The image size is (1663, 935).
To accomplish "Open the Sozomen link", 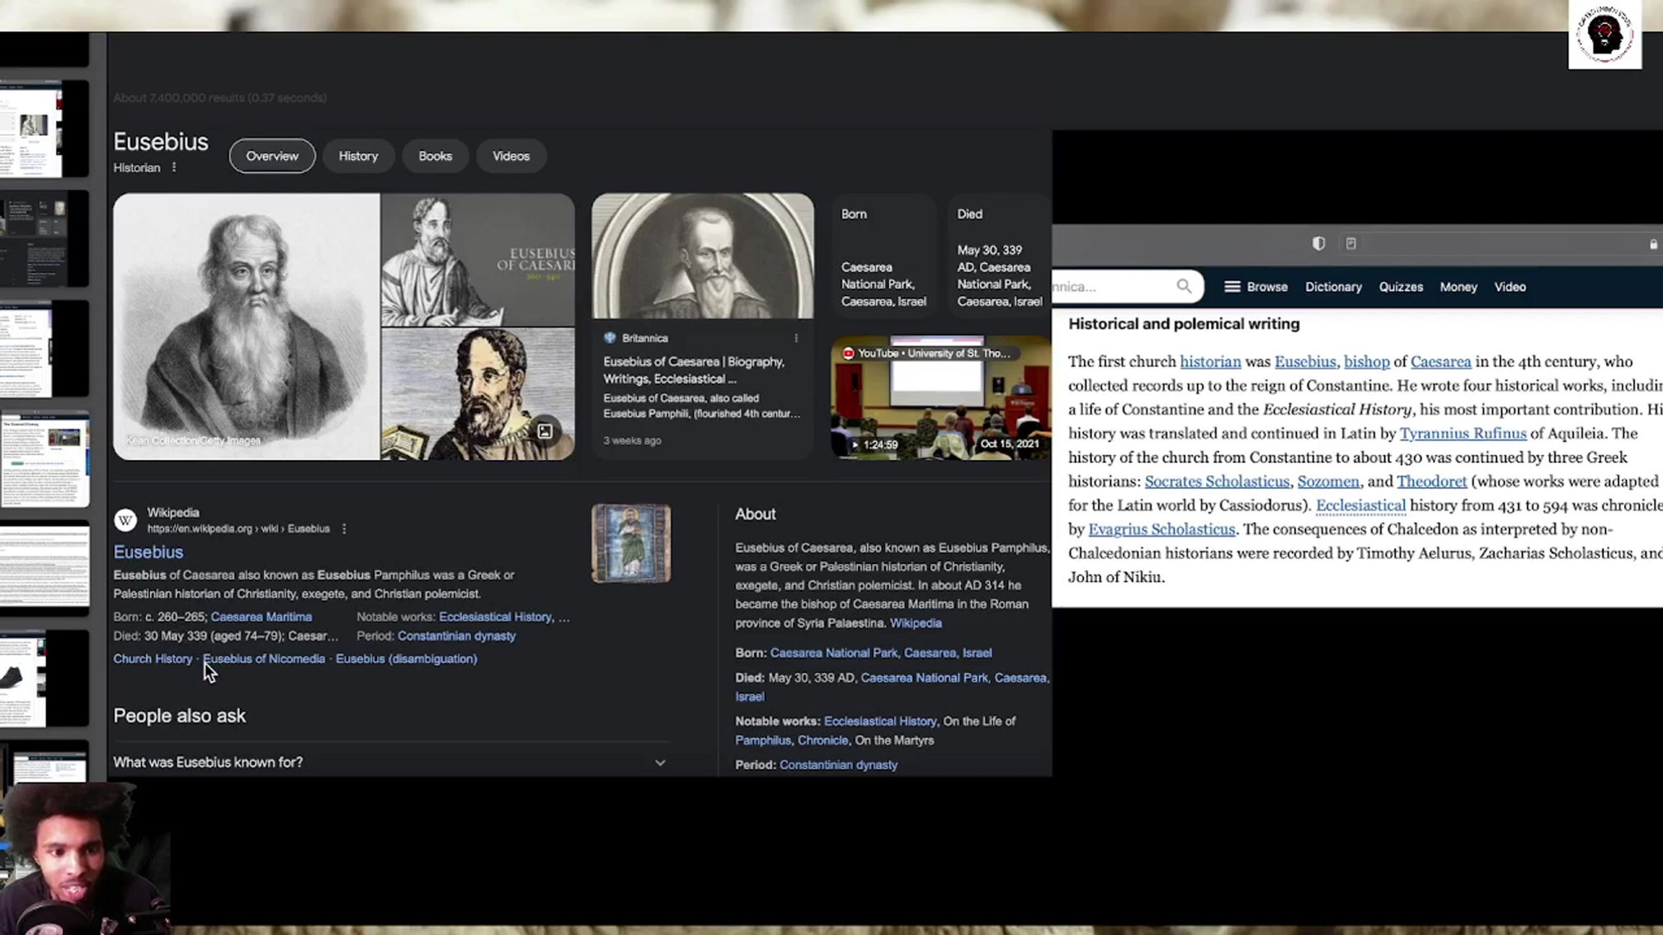I will coord(1328,481).
